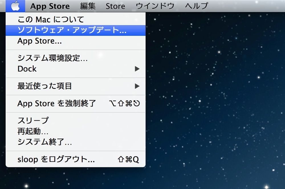Open the App Store menu bar item
Viewport: 285px width, 189px height.
click(50, 6)
